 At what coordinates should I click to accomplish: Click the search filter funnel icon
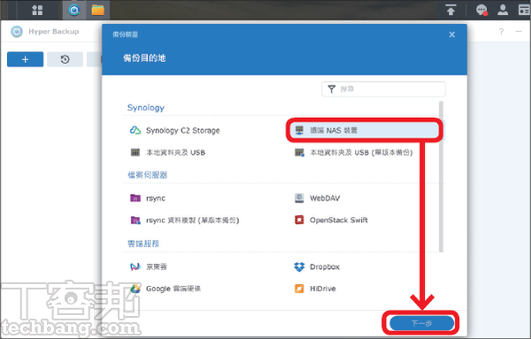(x=332, y=89)
